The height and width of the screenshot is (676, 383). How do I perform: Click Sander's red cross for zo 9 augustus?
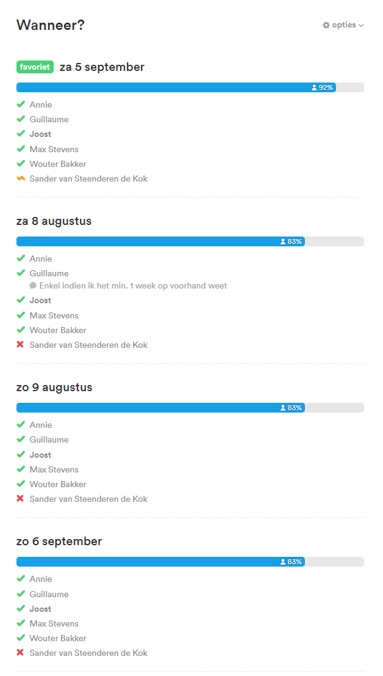(21, 499)
